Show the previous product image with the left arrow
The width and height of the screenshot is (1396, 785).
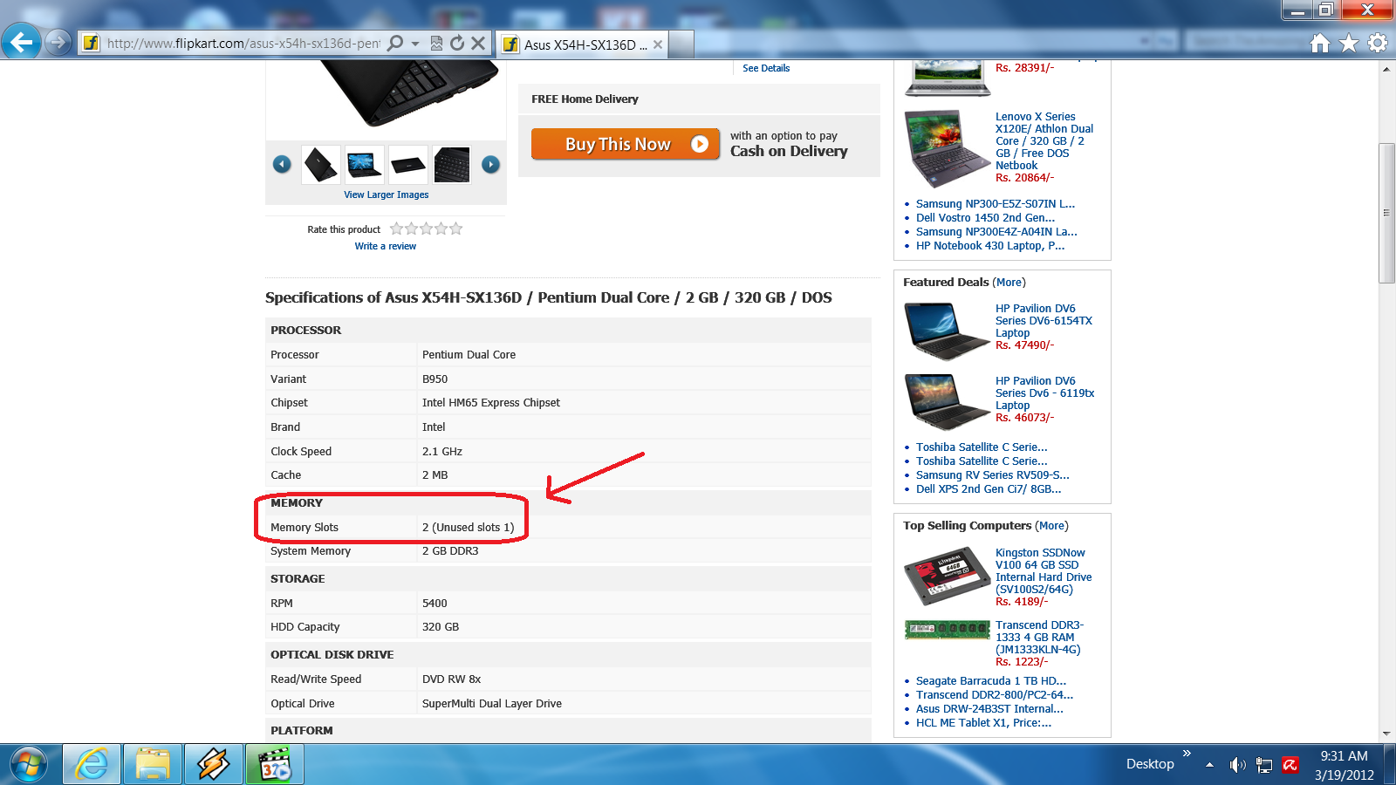pyautogui.click(x=282, y=164)
